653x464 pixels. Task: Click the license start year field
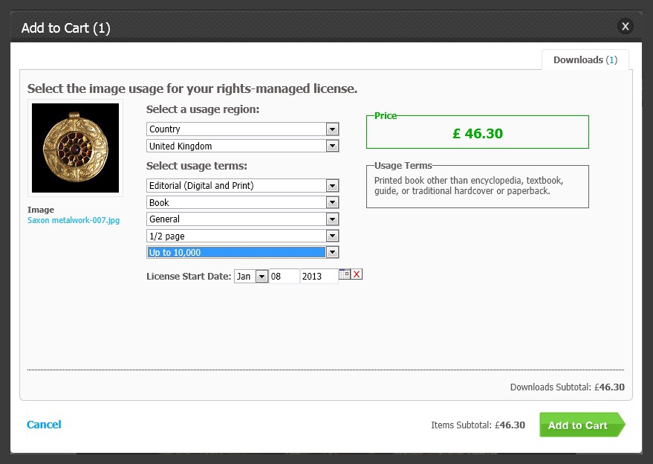pyautogui.click(x=319, y=277)
